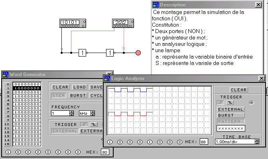
Task: Click CLEAR in the Logic Analyzer
Action: [x=238, y=90]
